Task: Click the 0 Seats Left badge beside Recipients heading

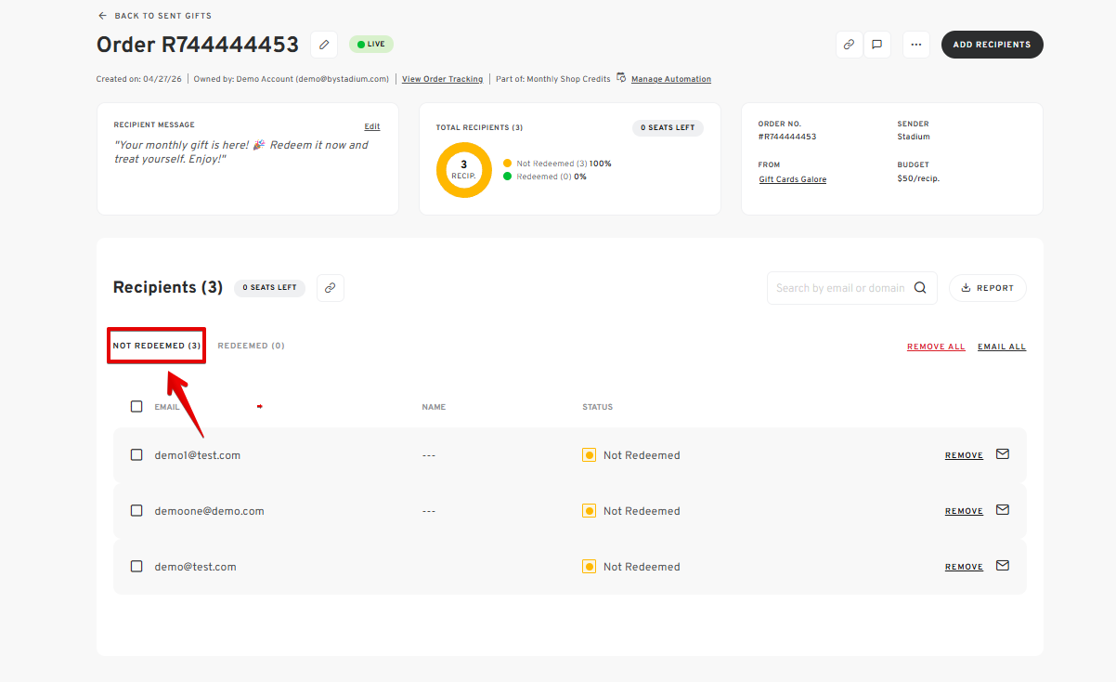Action: (270, 288)
